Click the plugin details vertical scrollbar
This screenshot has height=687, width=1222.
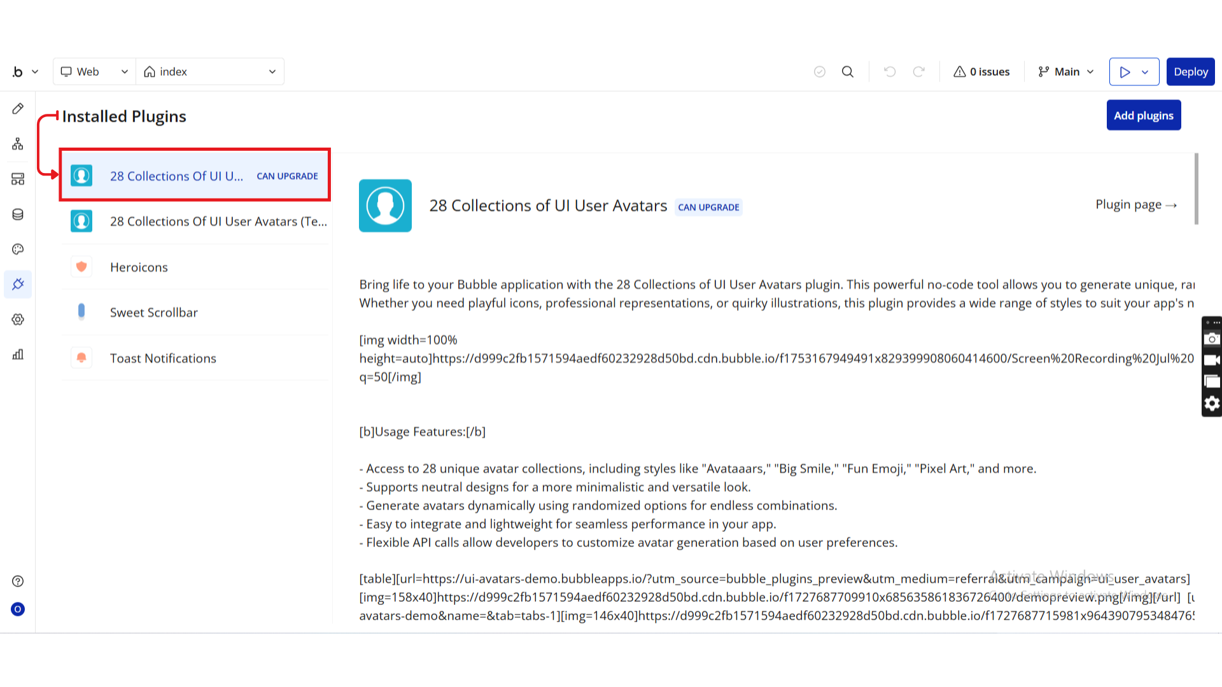point(1197,189)
